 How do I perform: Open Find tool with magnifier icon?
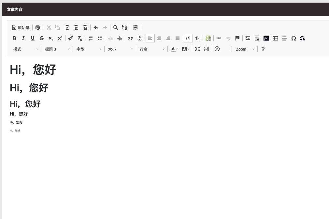(115, 27)
